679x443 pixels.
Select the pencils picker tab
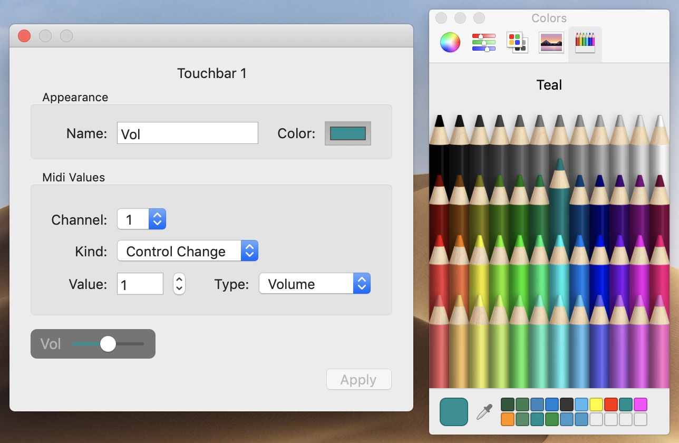pos(585,42)
